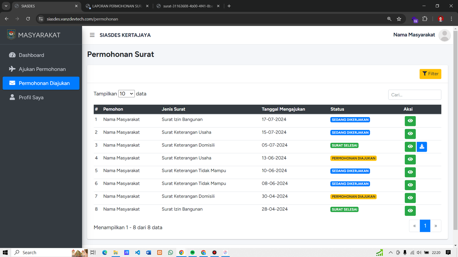Screen dimensions: 458x257
Task: Show details for row 5 Tidak Mampu request
Action: [x=410, y=172]
